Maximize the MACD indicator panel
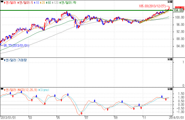Screen dimensions: 185x120 (168, 89)
